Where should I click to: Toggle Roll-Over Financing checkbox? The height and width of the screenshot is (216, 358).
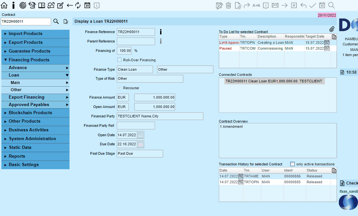point(119,60)
